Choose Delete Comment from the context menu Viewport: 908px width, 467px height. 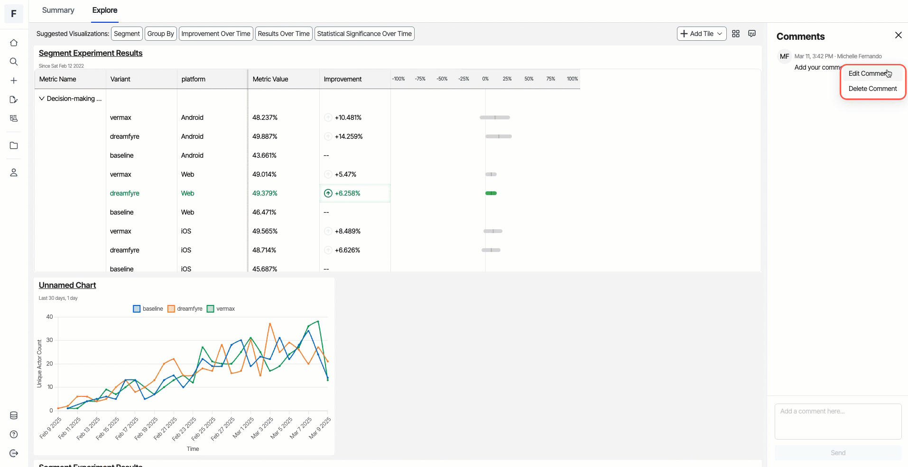pos(872,89)
